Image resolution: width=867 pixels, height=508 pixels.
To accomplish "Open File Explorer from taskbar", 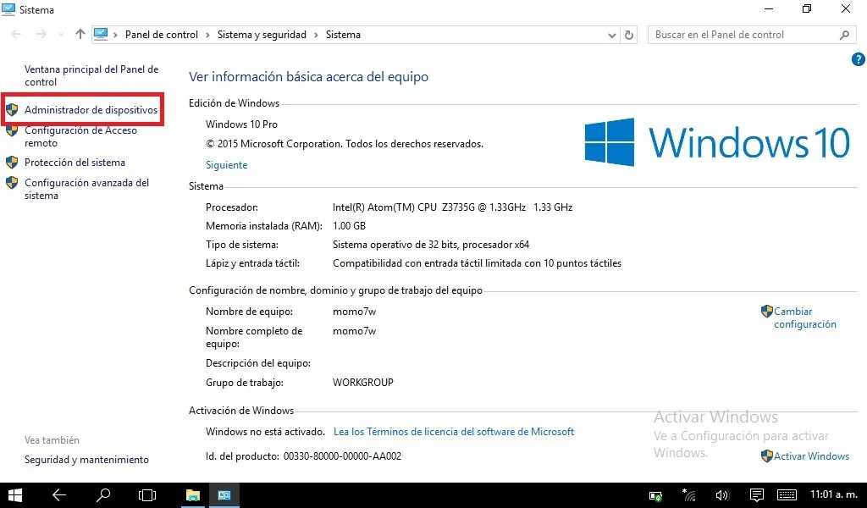I will point(192,495).
